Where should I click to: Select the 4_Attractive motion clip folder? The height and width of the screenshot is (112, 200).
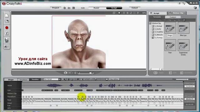click(x=157, y=35)
